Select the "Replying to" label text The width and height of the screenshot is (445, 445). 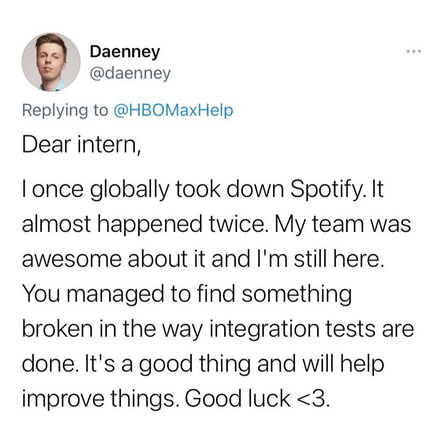tap(65, 110)
